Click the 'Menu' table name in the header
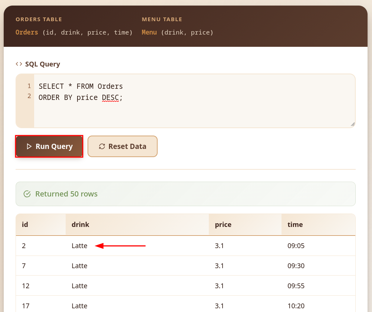Viewport: 372px width, 312px height. pyautogui.click(x=149, y=32)
